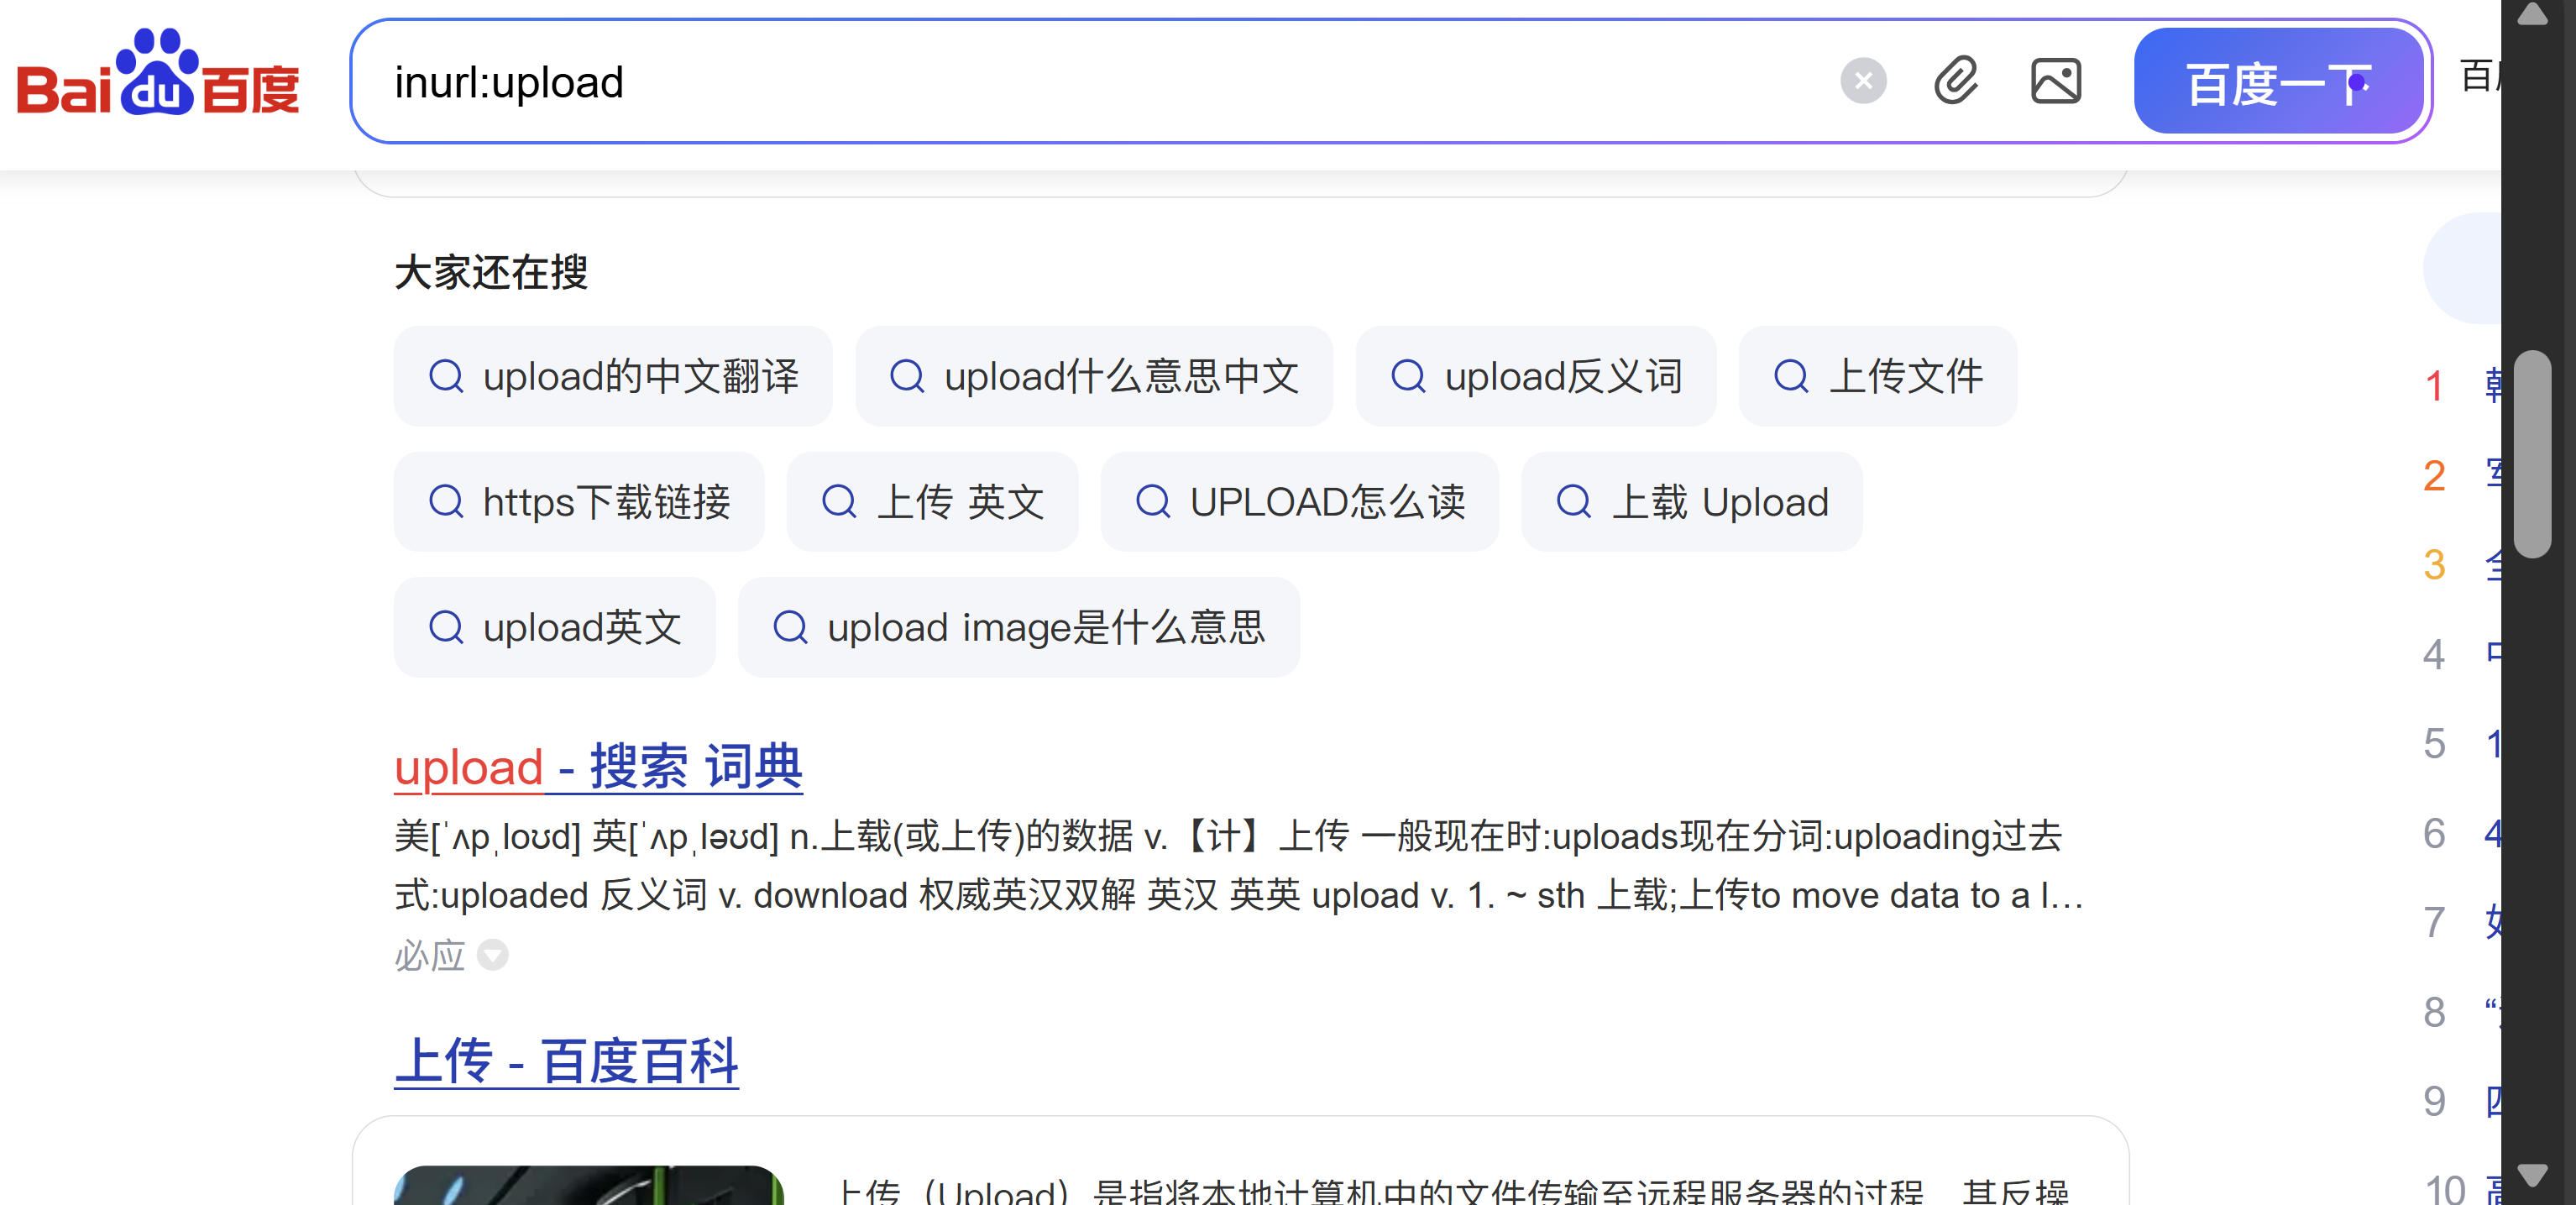Expand the 必应 source dropdown arrow
This screenshot has width=2576, height=1205.
coord(492,956)
